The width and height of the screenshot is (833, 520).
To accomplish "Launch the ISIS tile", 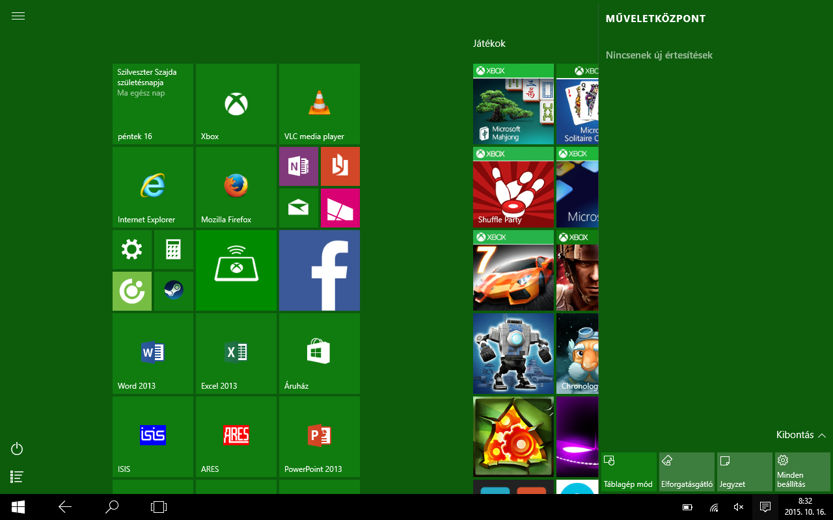I will pos(153,437).
